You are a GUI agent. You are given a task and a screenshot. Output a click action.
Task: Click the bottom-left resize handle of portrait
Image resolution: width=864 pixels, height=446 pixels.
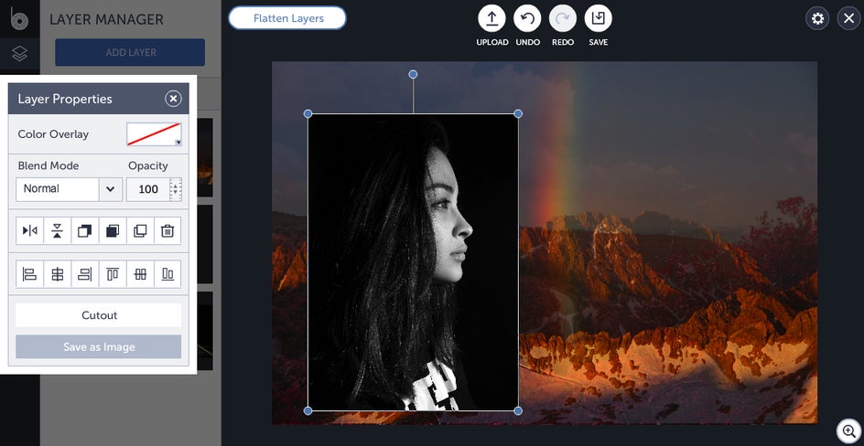point(308,410)
